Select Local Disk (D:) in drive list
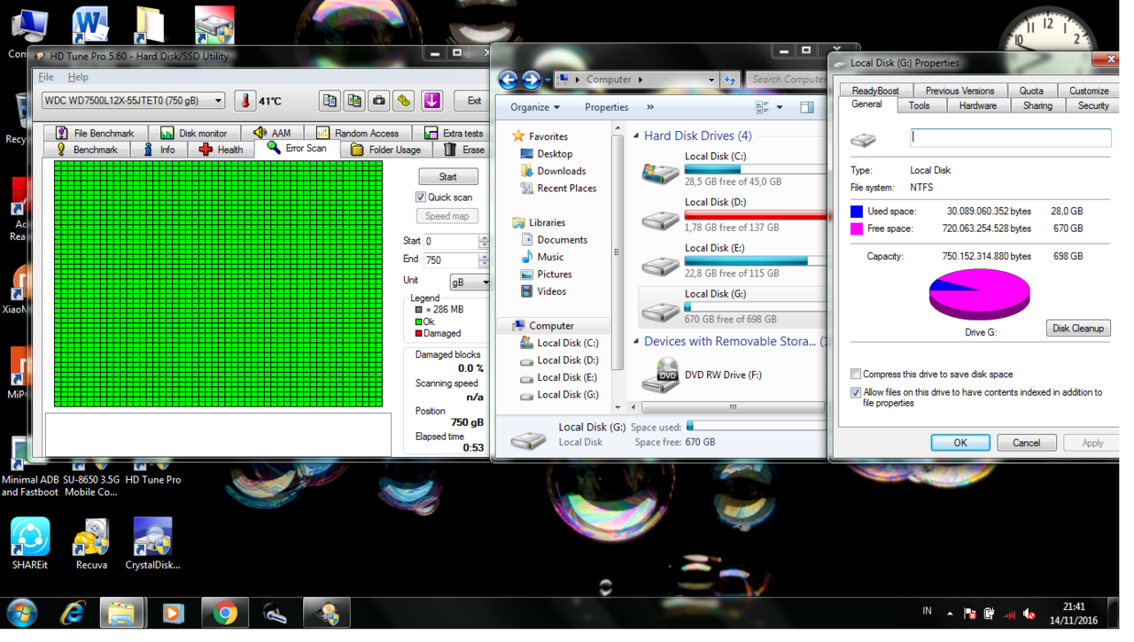 tap(732, 215)
